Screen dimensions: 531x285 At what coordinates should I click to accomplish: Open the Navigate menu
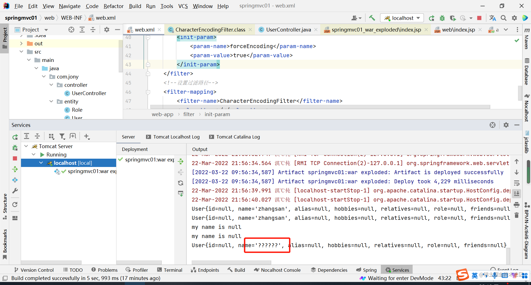pyautogui.click(x=70, y=6)
